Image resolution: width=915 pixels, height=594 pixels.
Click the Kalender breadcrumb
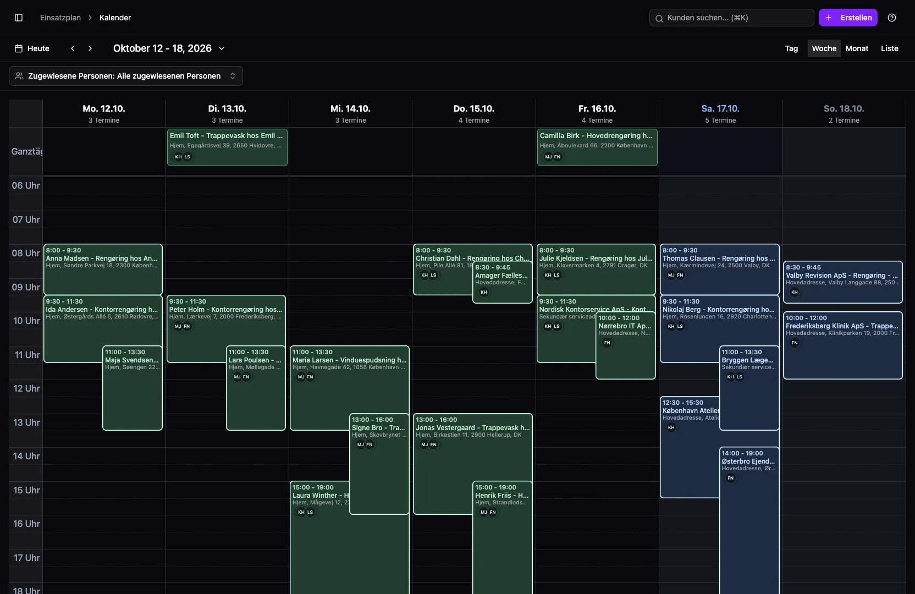115,18
